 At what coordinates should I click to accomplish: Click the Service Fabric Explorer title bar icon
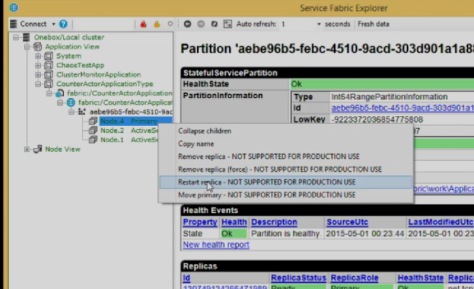14,7
